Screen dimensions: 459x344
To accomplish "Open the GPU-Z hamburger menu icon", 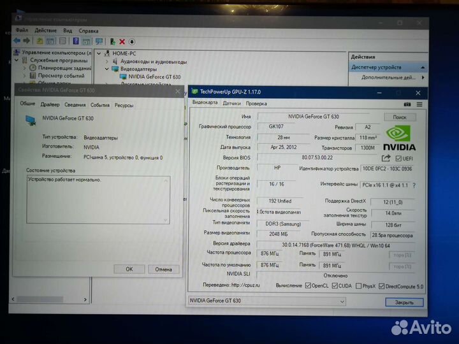I will 419,104.
